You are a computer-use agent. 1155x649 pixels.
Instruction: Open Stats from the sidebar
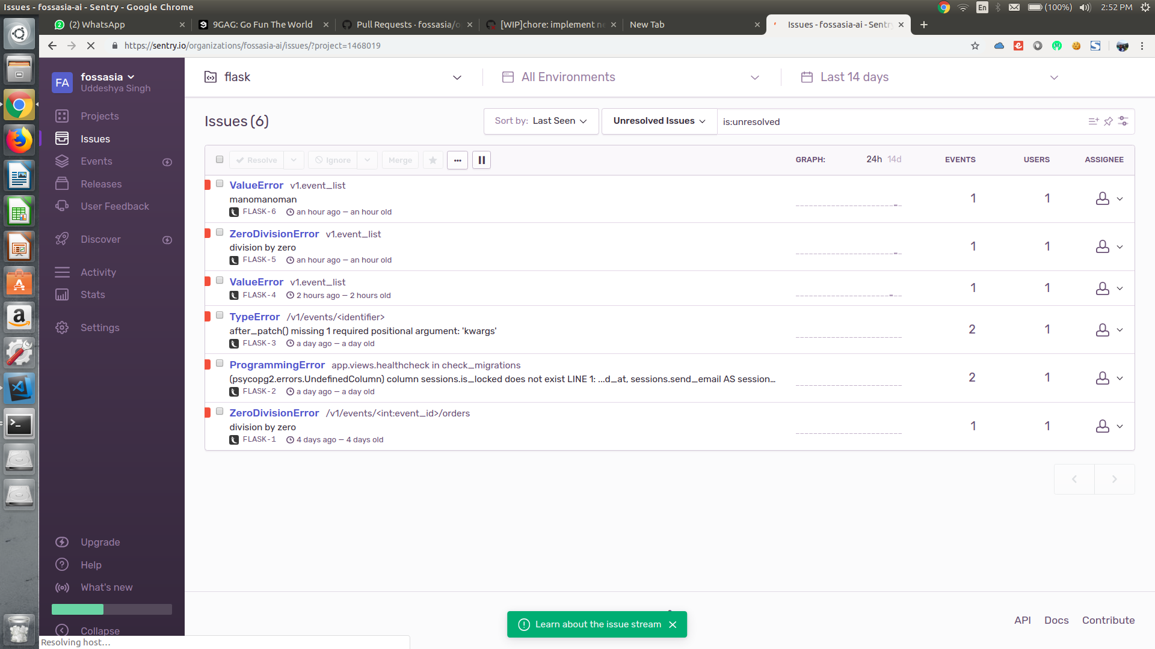tap(93, 294)
